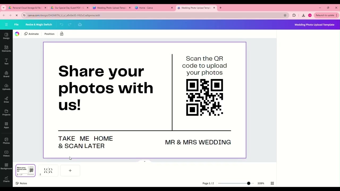Open the tab search dropdown arrow

[3, 8]
